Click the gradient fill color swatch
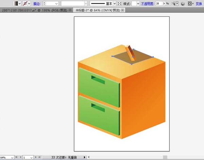 click(x=16, y=3)
